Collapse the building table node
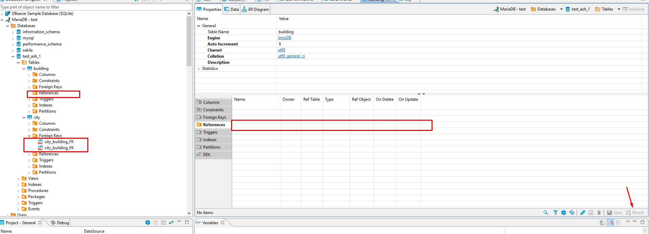 24,69
